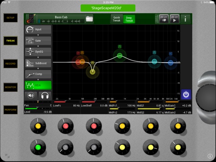
Task: Open the Comp processing block
Action: point(38,74)
